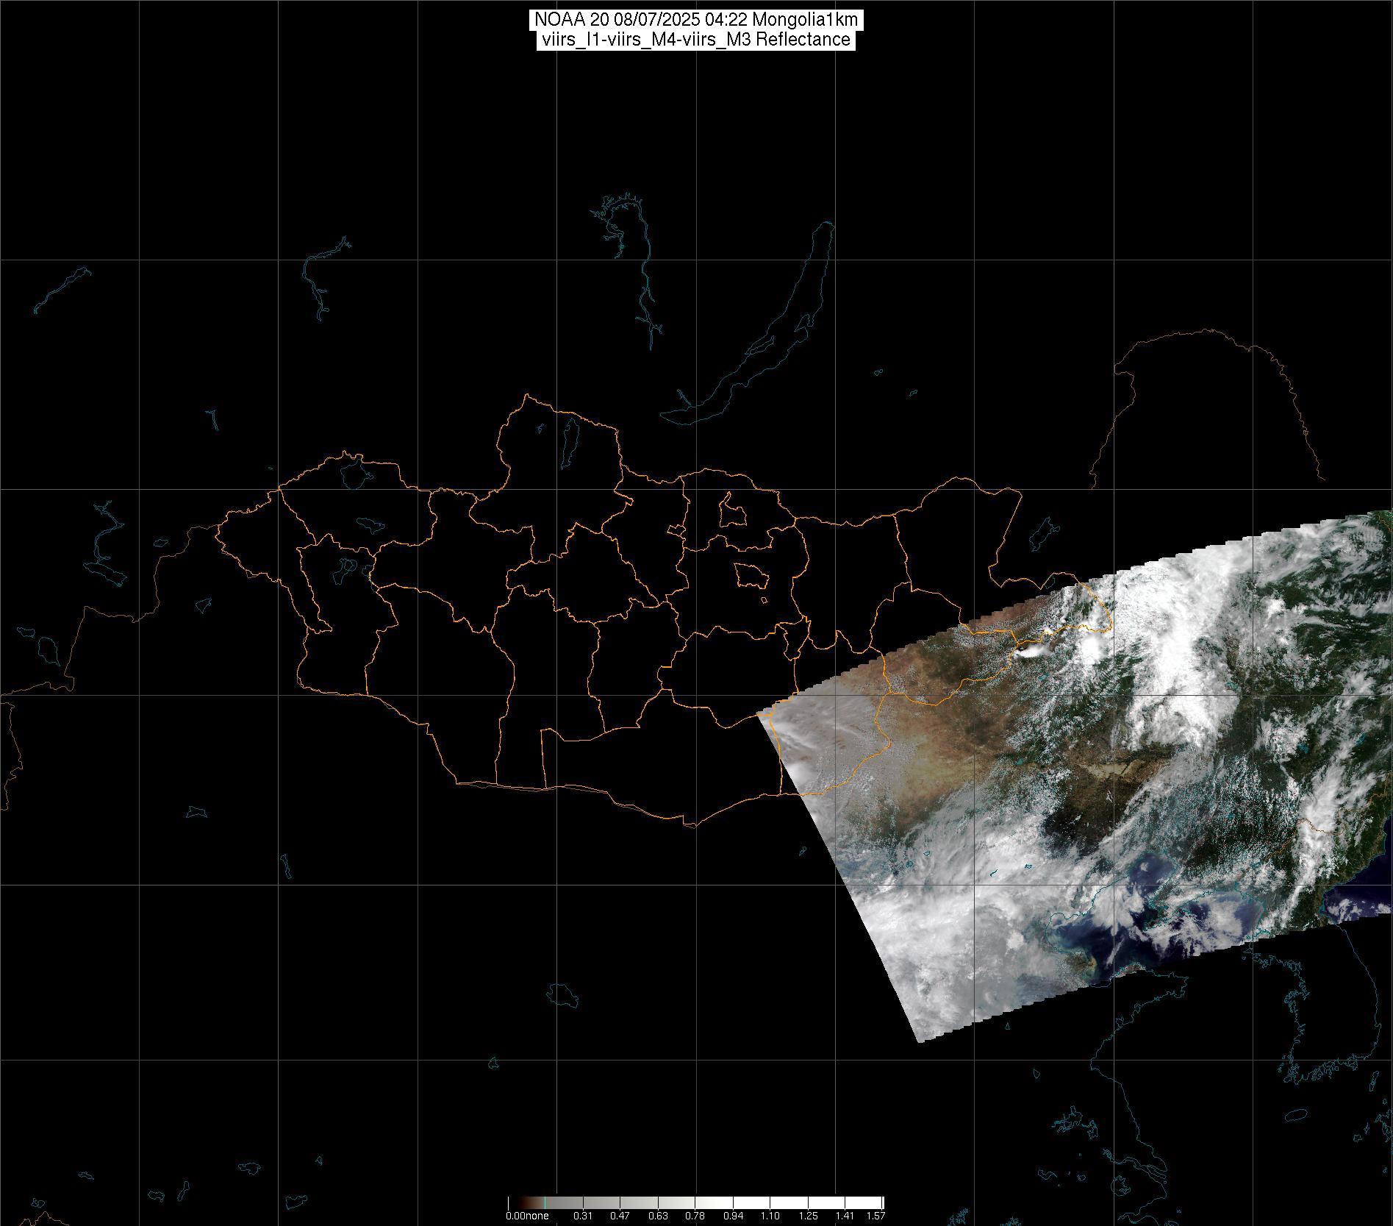The height and width of the screenshot is (1226, 1393).
Task: Click the NOAA 20 date title line
Action: (x=695, y=20)
